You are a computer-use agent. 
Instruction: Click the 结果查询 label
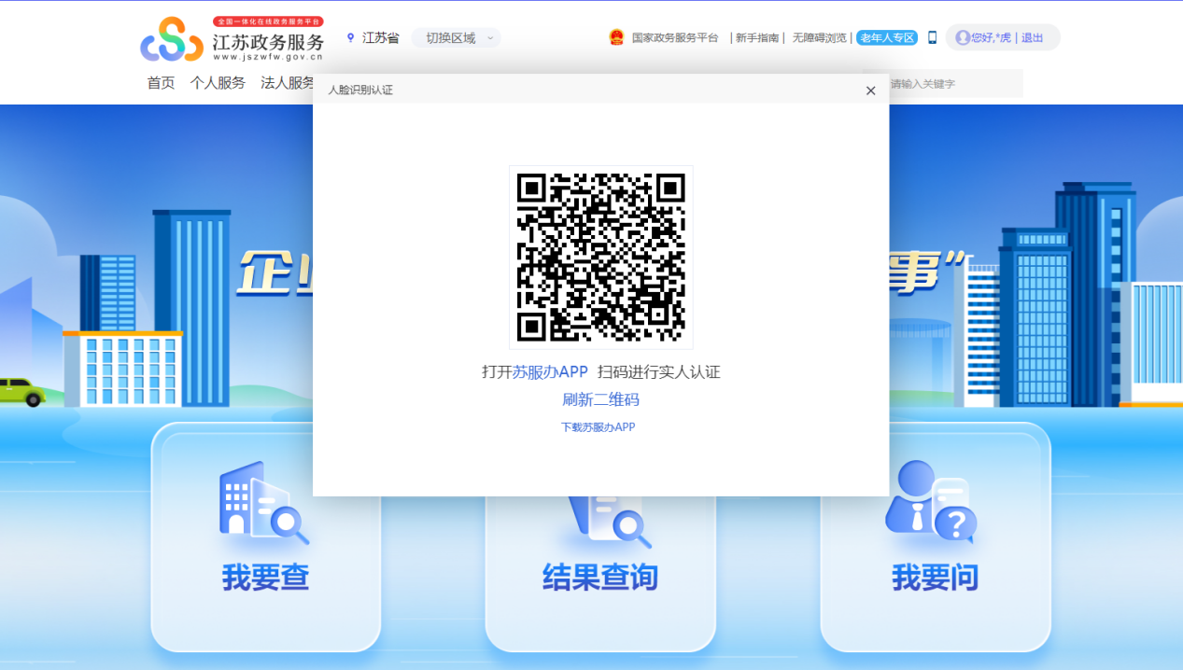click(600, 578)
